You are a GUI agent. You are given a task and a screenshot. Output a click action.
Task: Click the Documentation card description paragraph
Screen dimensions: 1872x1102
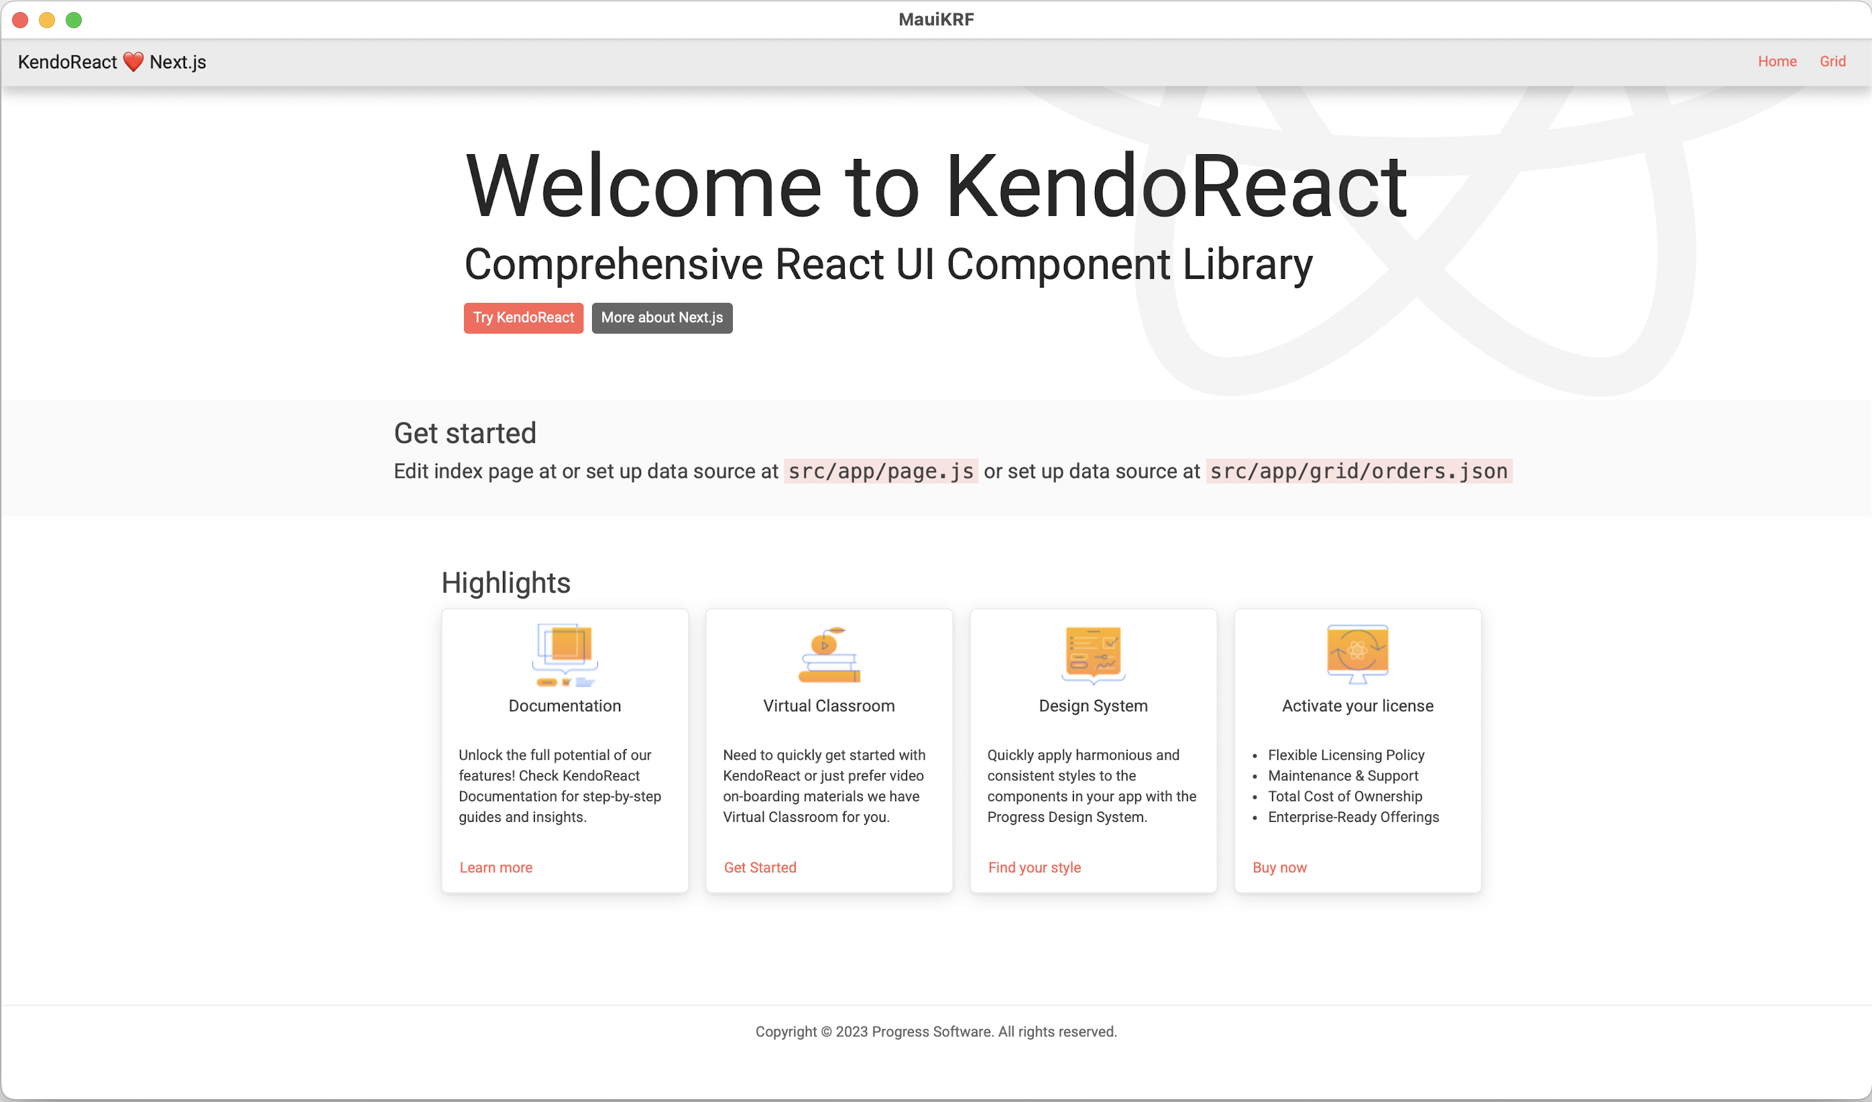(x=560, y=786)
